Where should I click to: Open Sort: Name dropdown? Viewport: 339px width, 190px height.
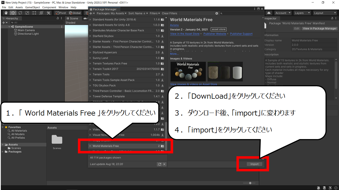[x=138, y=13]
